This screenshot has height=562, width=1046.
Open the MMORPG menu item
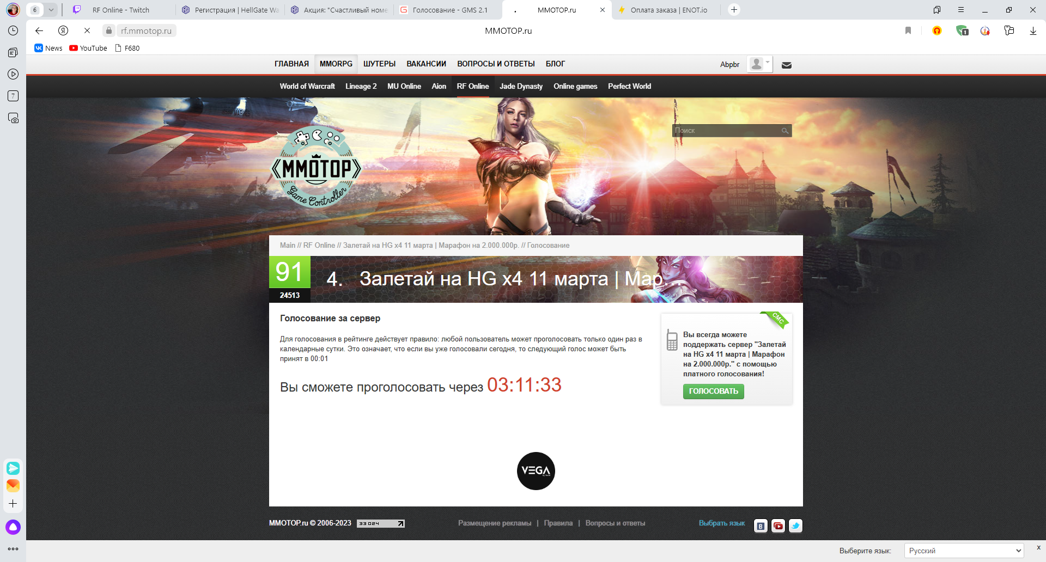click(336, 64)
